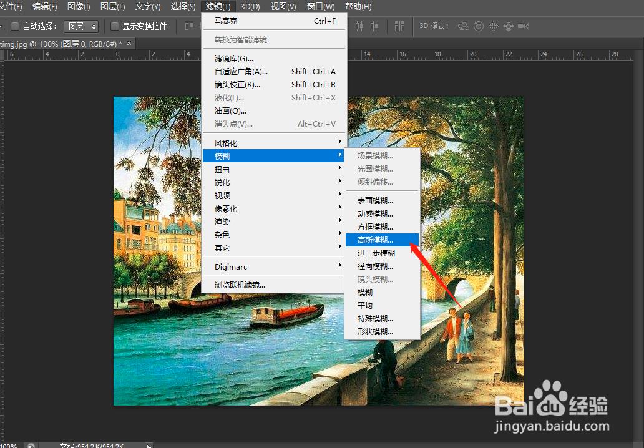Expand the 扭曲 filter submenu

click(274, 169)
